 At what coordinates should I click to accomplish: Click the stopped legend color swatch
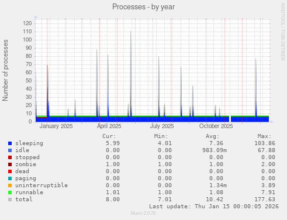10,157
